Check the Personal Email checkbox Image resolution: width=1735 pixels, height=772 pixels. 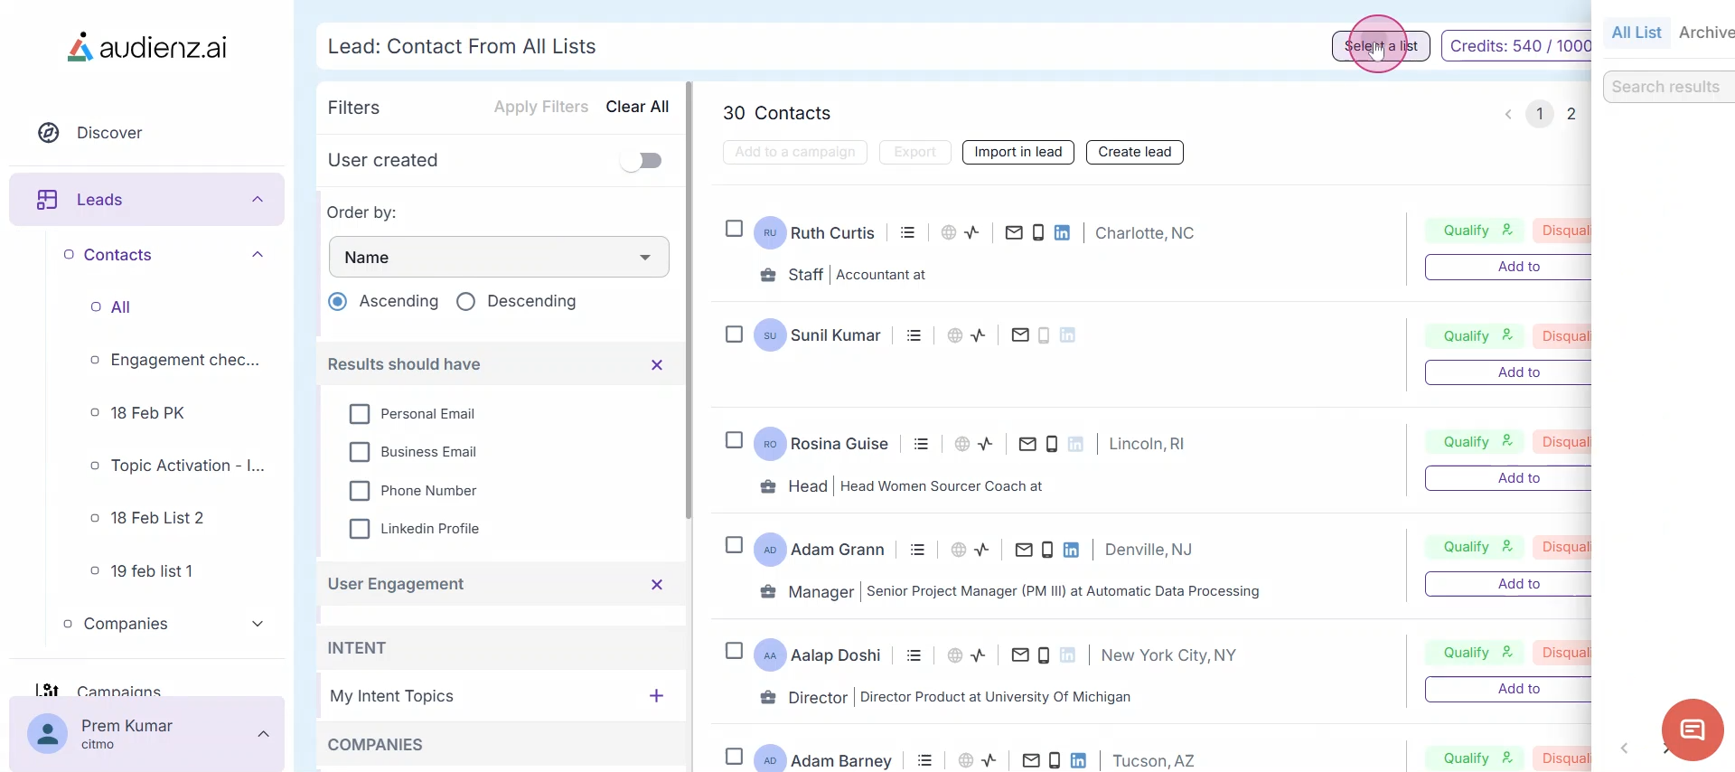coord(360,414)
